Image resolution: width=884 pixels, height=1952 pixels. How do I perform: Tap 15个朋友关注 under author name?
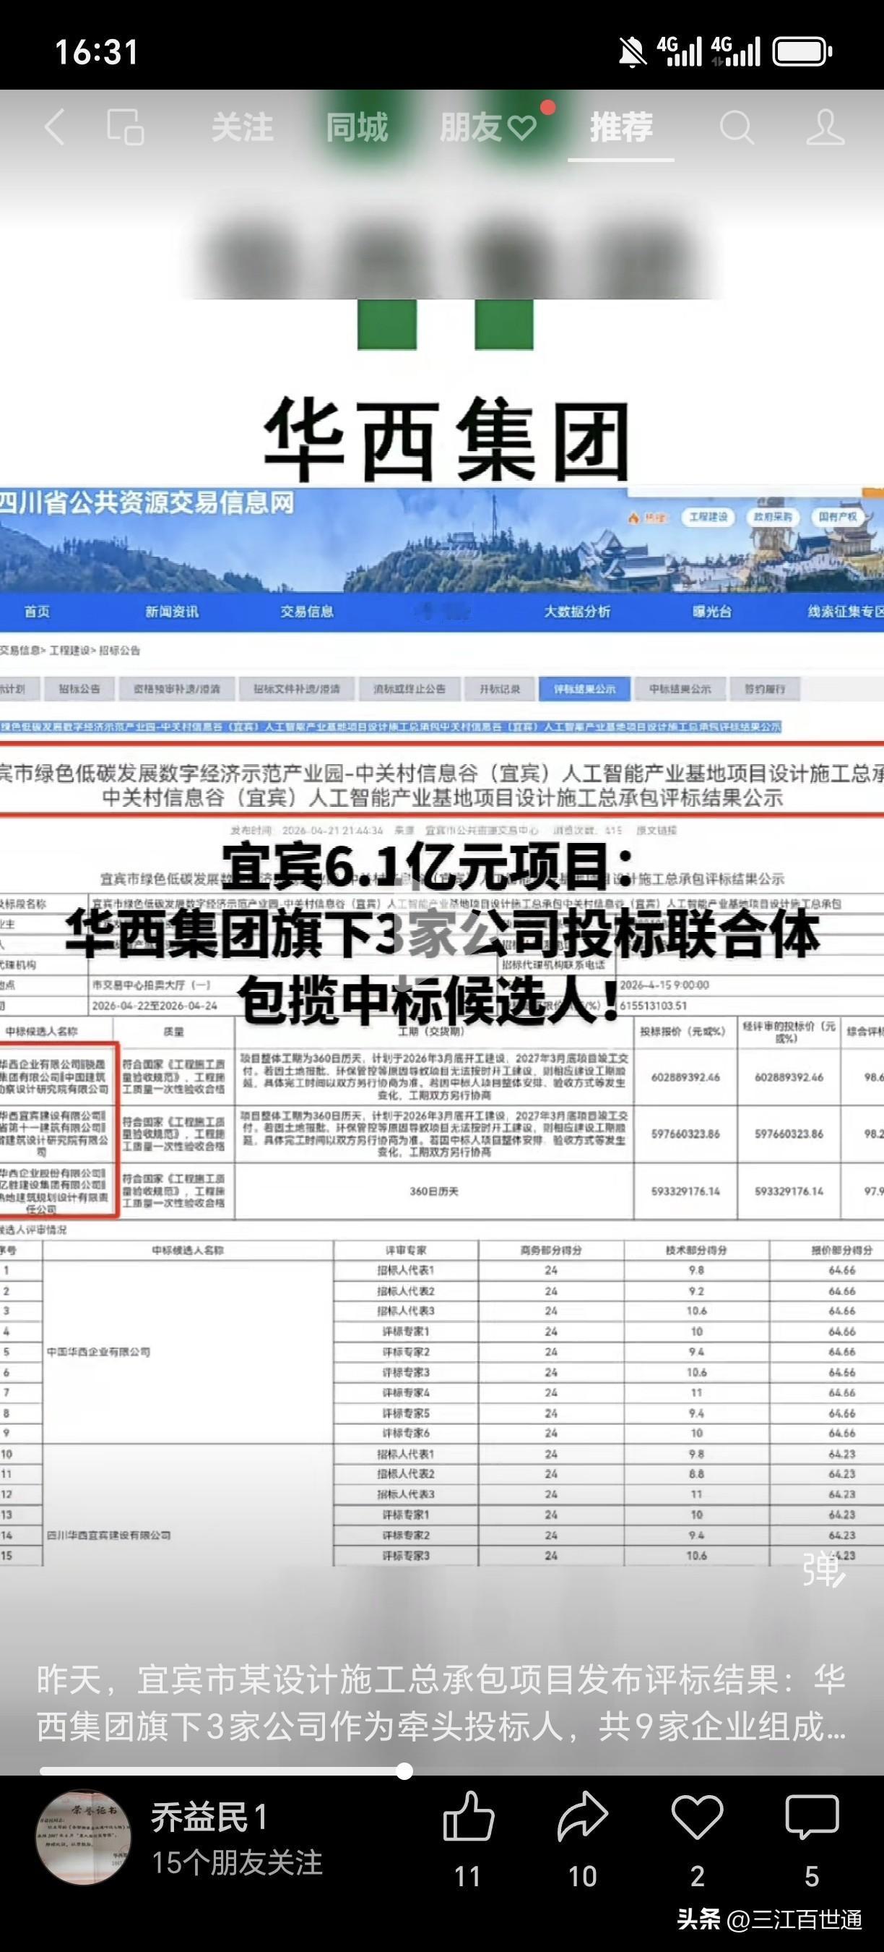pos(238,1862)
